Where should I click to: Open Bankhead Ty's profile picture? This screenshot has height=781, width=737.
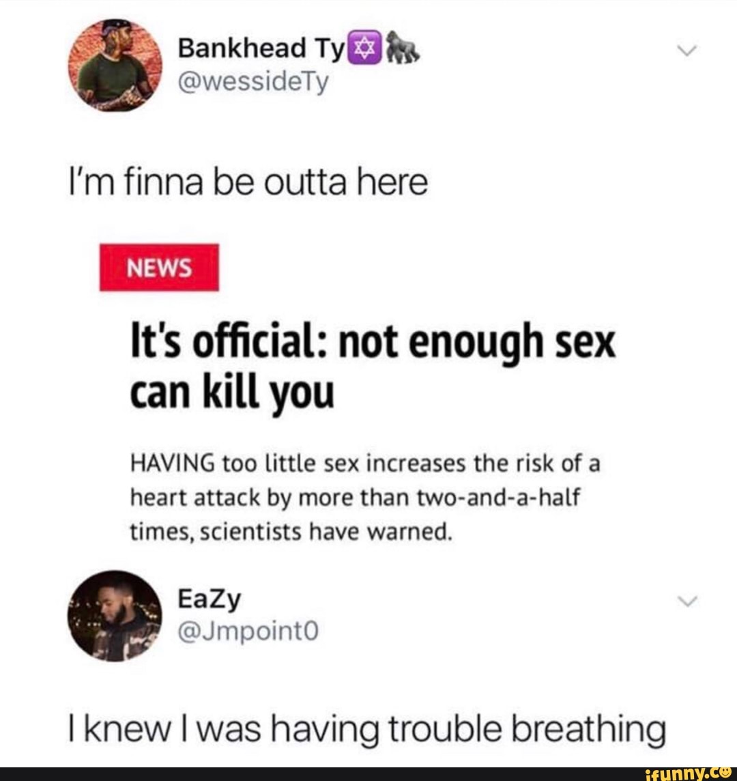(115, 66)
